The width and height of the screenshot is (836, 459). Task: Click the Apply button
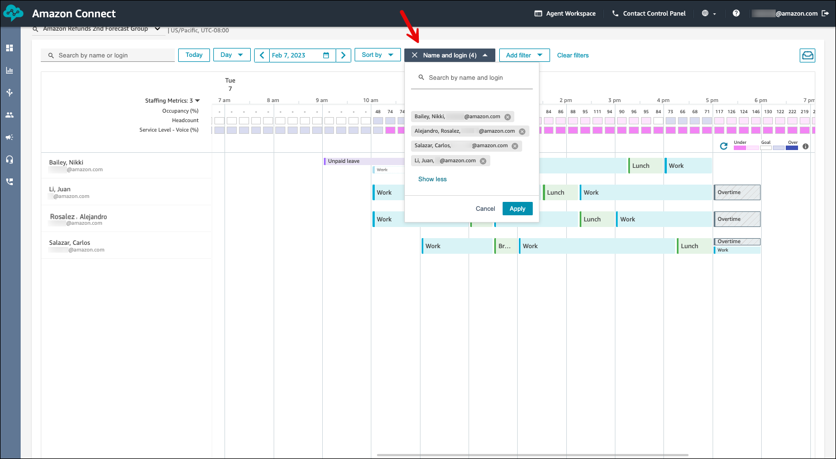coord(517,209)
